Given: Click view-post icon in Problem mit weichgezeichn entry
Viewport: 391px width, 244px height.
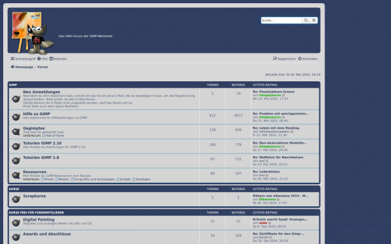Looking at the screenshot, I should [x=283, y=117].
